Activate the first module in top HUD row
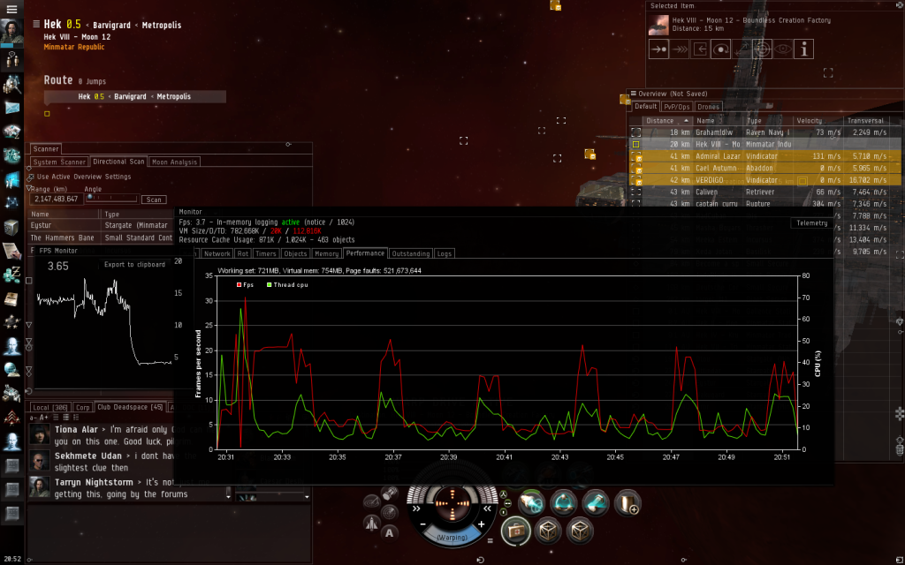This screenshot has height=565, width=905. 531,503
